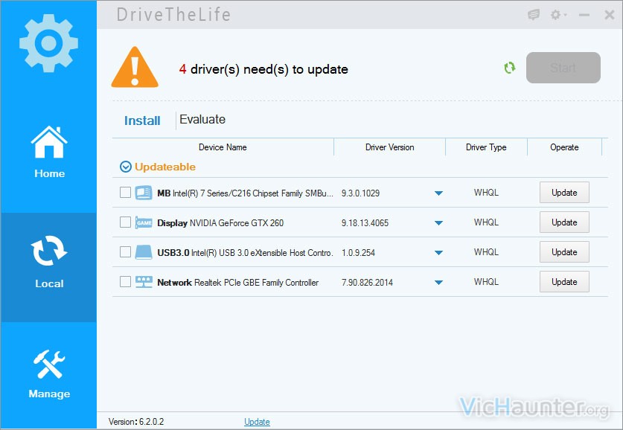Minimize the DriveTheLife window

[x=584, y=15]
